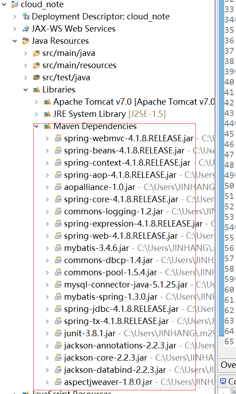Select src/main/java in the tree

(x=69, y=53)
